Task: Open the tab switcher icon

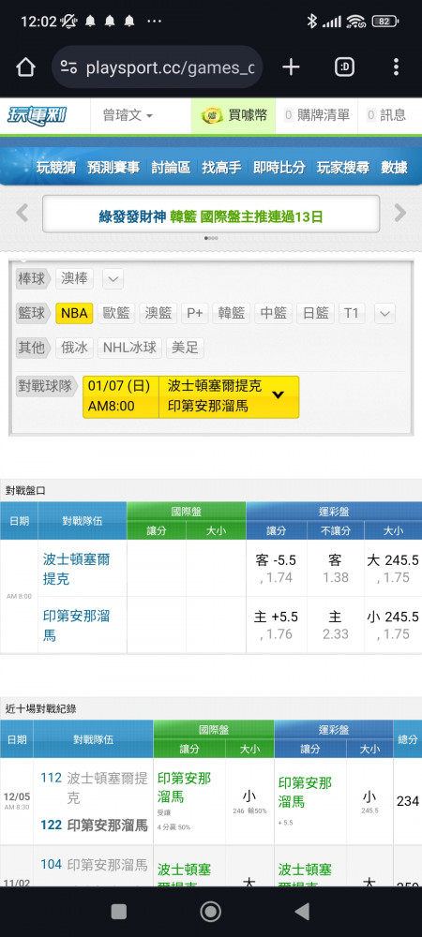Action: point(344,67)
